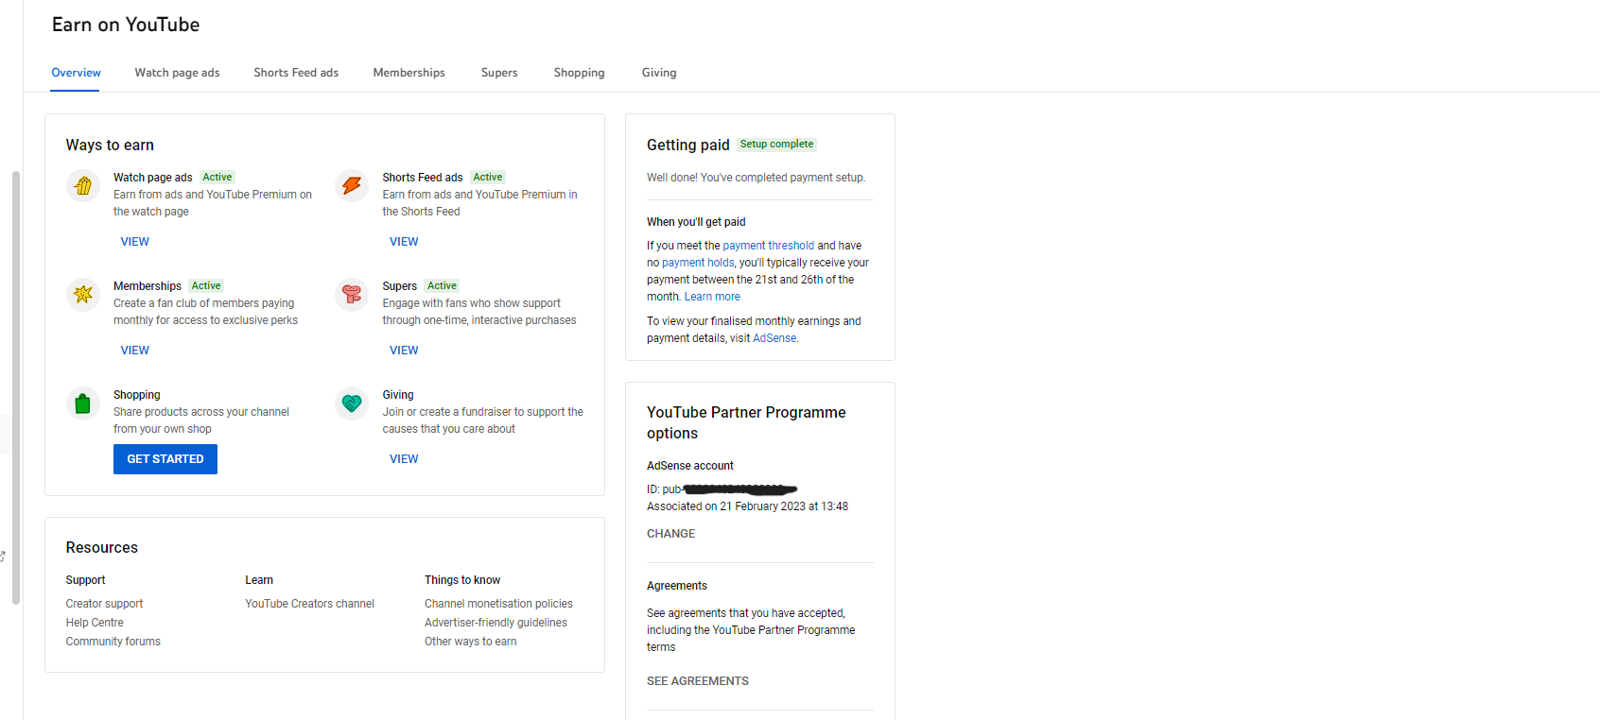Viewport: 1600px width, 720px height.
Task: Click the Learn more link
Action: pyautogui.click(x=712, y=297)
